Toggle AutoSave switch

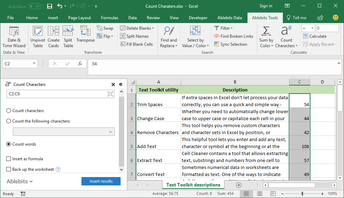35,6
